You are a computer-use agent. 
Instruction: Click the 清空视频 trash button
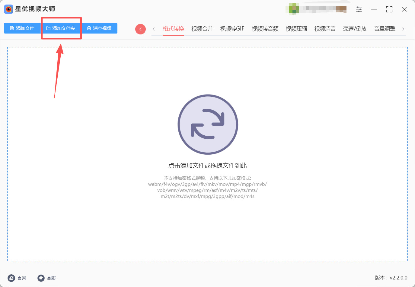(99, 28)
